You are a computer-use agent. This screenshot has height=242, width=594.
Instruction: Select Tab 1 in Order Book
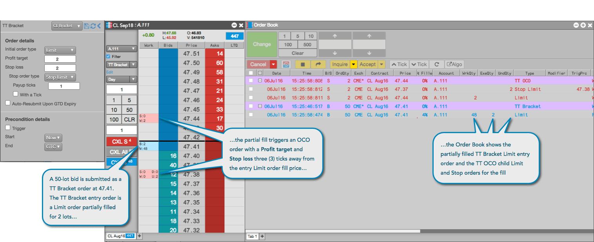point(252,237)
